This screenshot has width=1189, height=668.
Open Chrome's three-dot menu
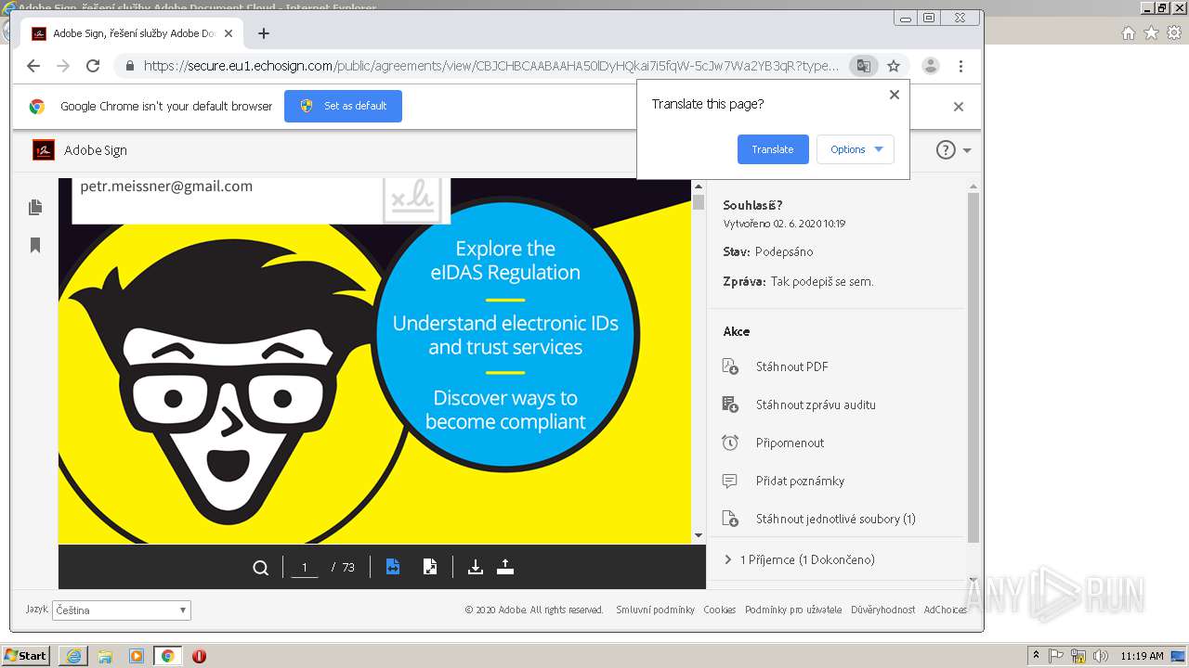point(960,66)
